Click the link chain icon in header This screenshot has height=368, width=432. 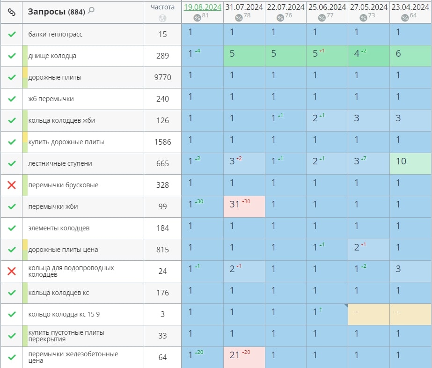(x=12, y=12)
